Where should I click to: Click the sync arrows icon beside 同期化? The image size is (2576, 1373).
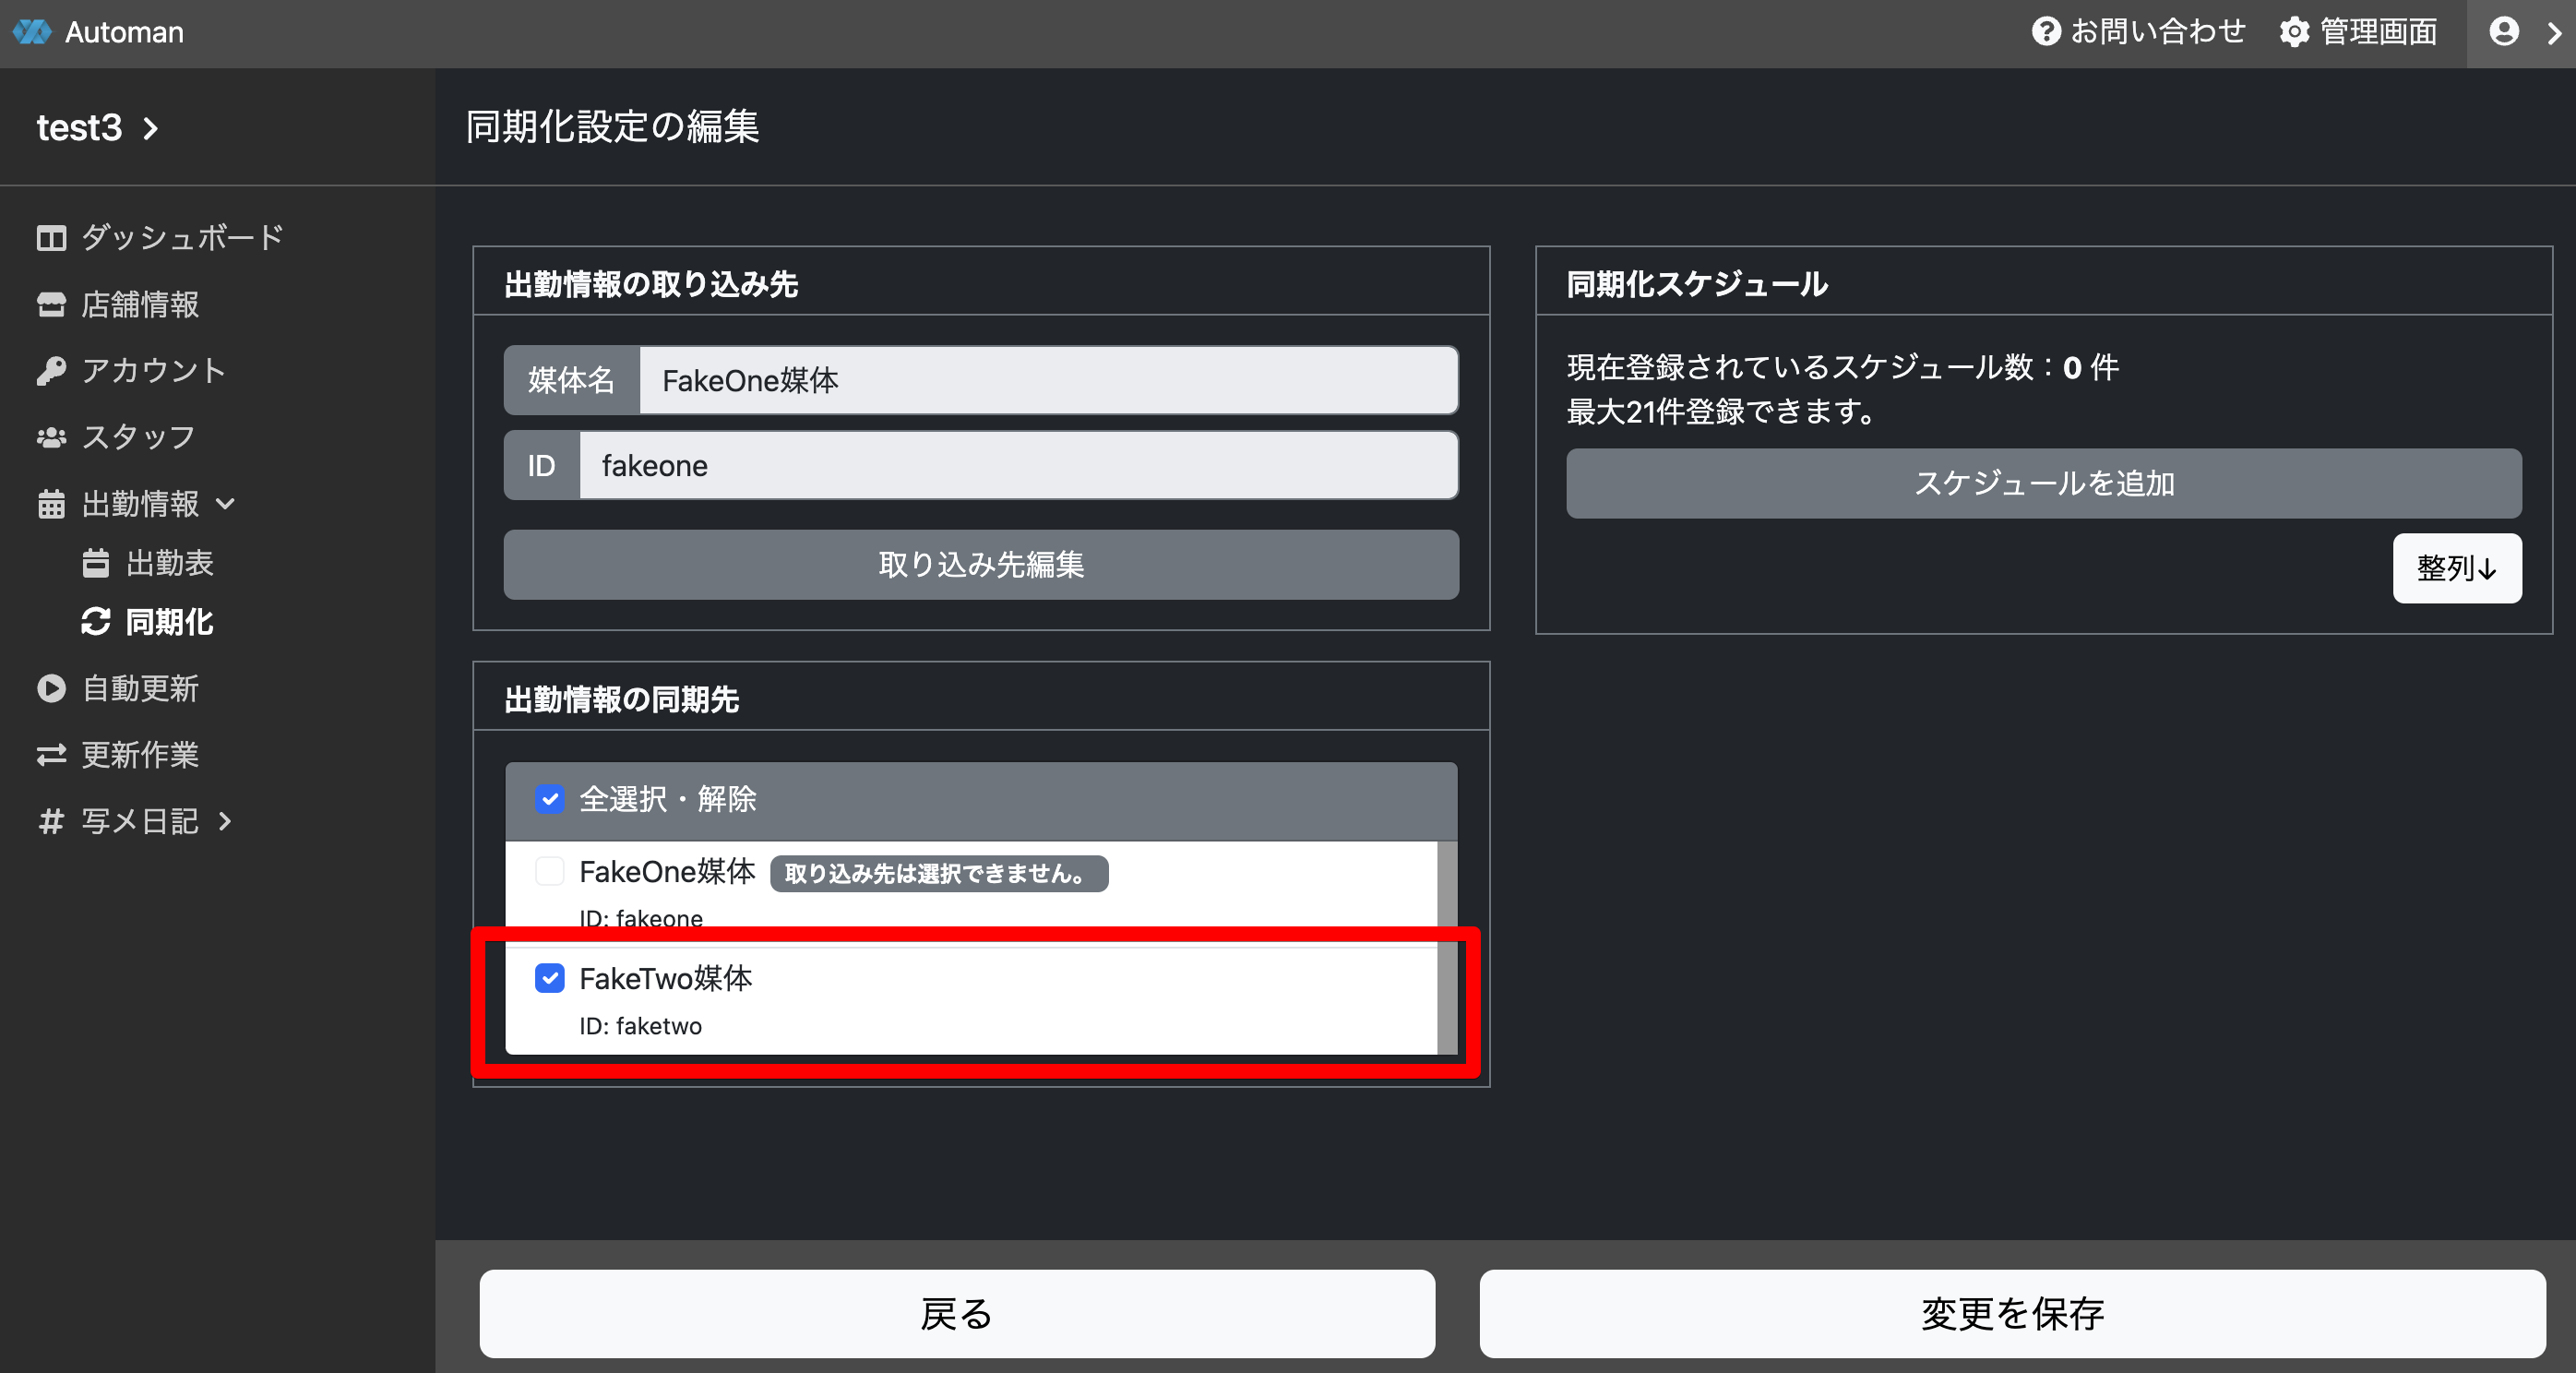click(96, 622)
